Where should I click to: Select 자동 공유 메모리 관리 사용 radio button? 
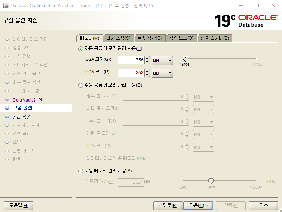[80, 49]
